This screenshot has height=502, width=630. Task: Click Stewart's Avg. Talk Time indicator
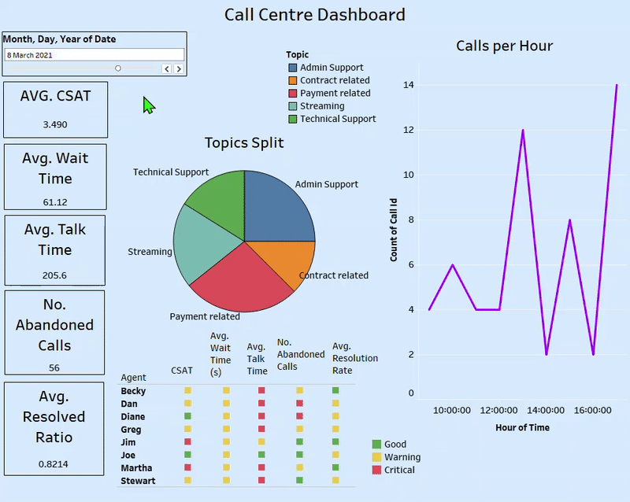(261, 480)
